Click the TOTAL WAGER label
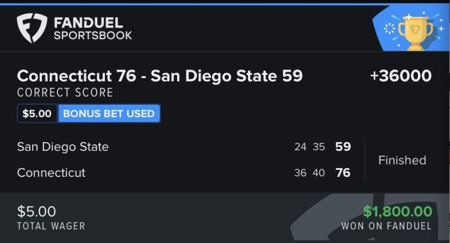450x243 pixels. (51, 226)
